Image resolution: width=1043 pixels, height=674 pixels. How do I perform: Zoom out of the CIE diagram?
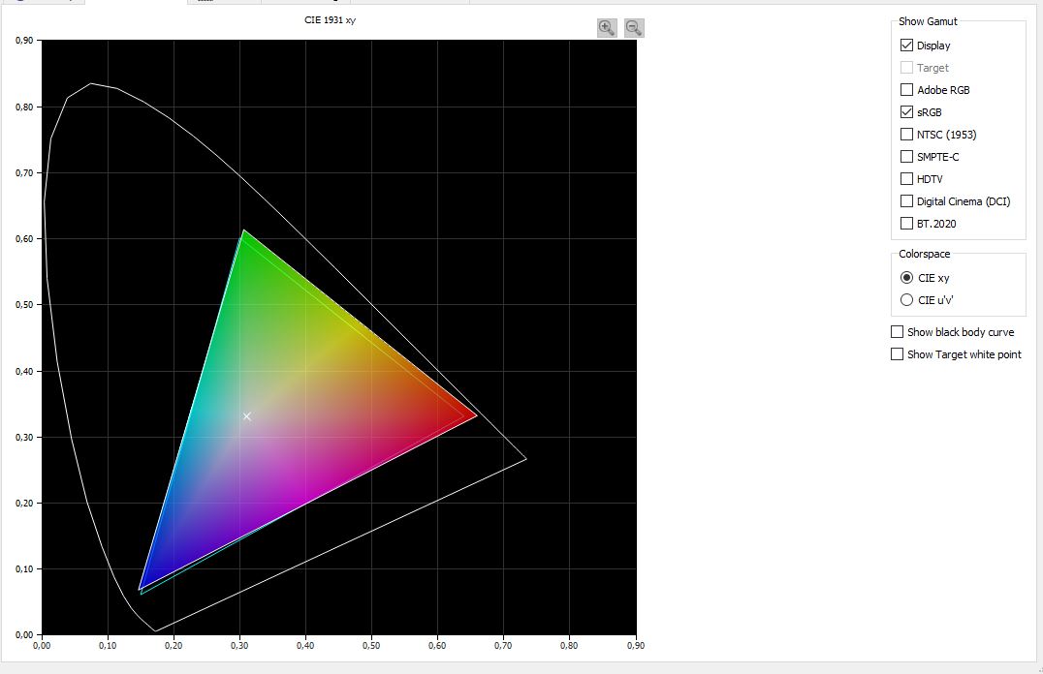coord(634,28)
